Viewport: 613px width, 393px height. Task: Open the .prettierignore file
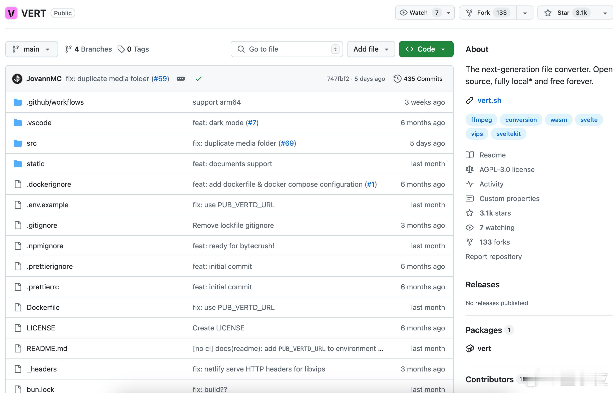50,266
